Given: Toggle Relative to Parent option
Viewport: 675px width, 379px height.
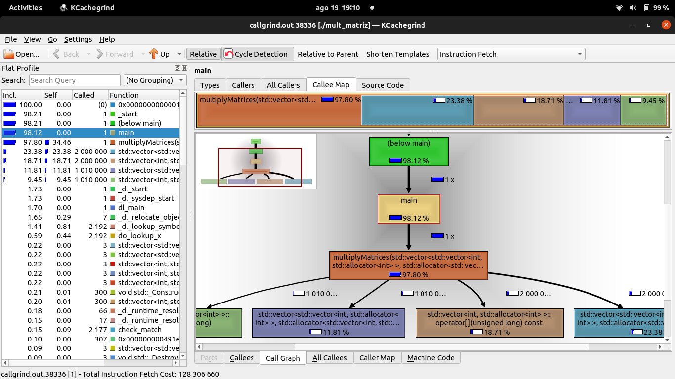Looking at the screenshot, I should 328,54.
